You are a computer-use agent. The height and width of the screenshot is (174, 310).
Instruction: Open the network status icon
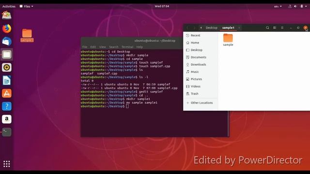[x=290, y=6]
